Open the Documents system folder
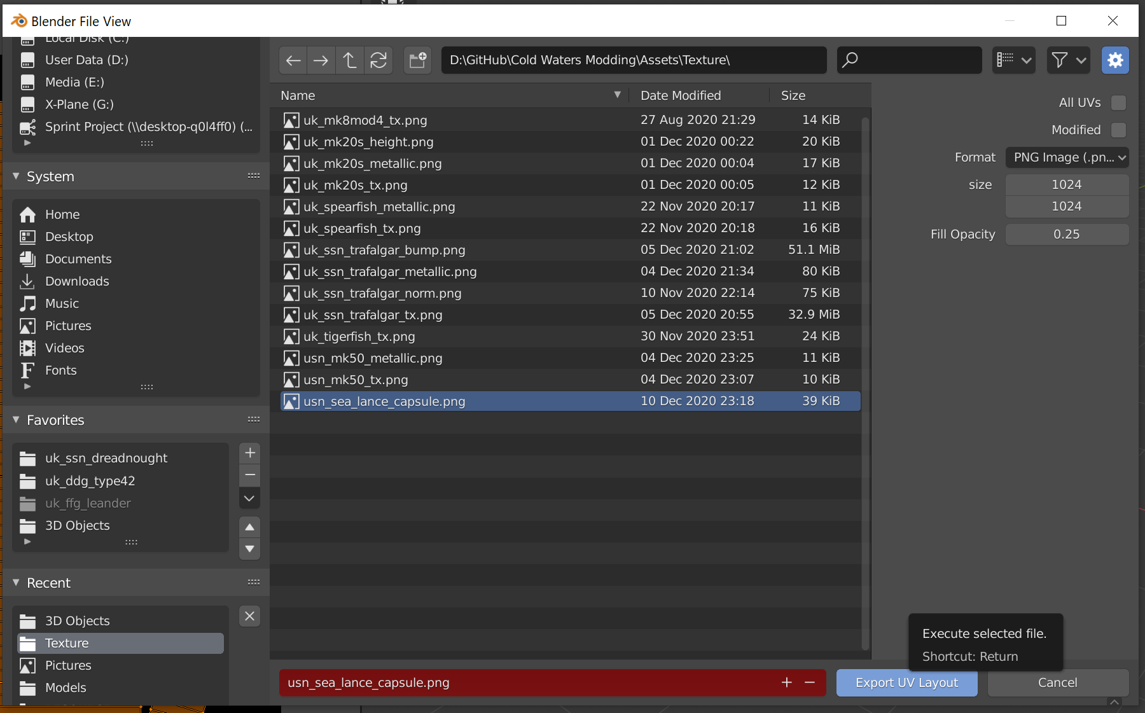1145x713 pixels. [x=136, y=259]
